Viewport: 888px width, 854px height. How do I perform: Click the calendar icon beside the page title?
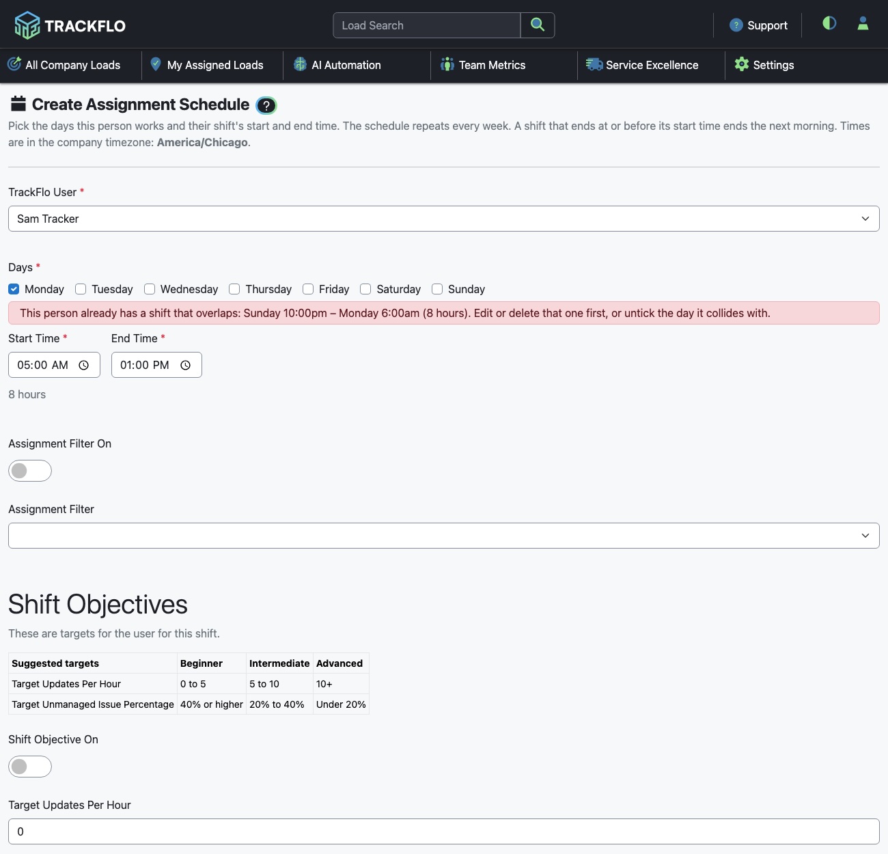click(x=18, y=104)
